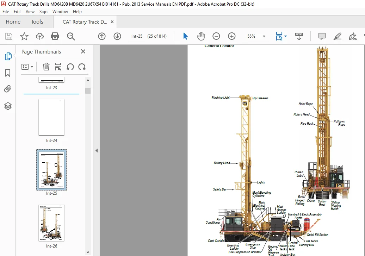Open Bookmarks pane icon
The height and width of the screenshot is (256, 365).
click(8, 73)
